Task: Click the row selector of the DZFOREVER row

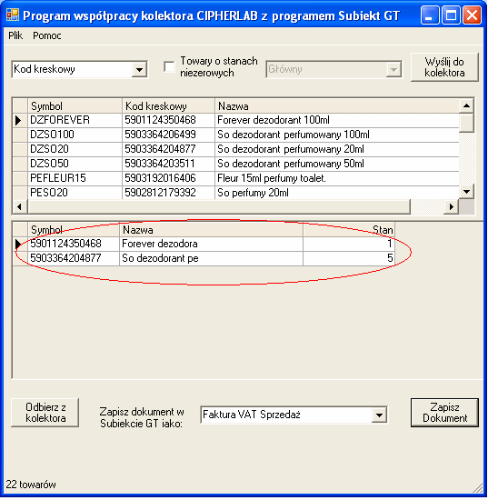Action: pos(20,120)
